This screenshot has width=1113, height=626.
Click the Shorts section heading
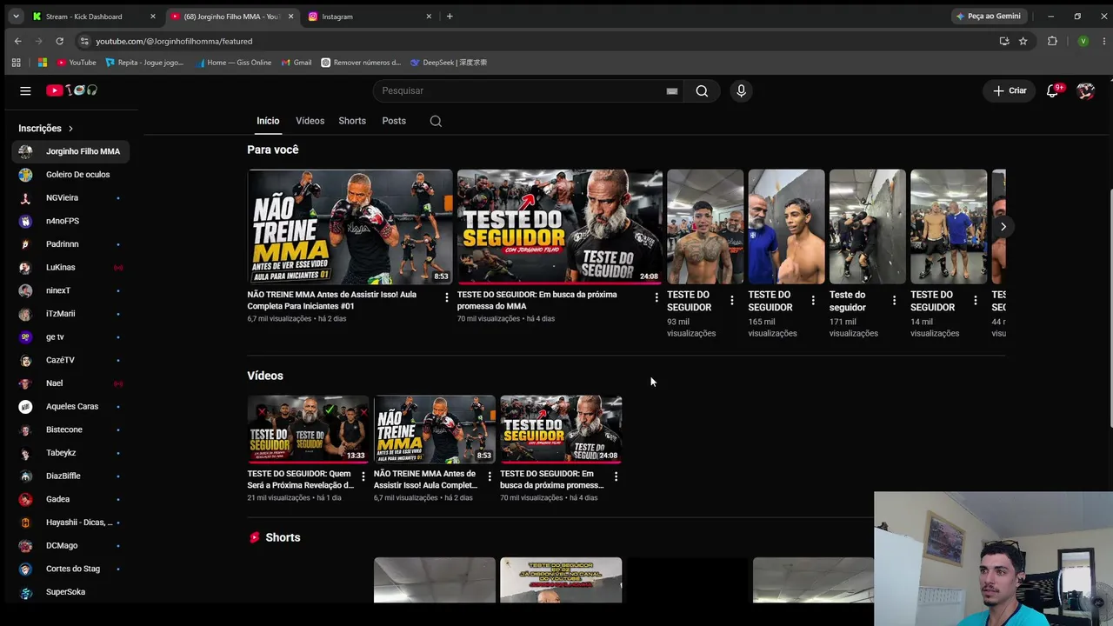tap(283, 538)
